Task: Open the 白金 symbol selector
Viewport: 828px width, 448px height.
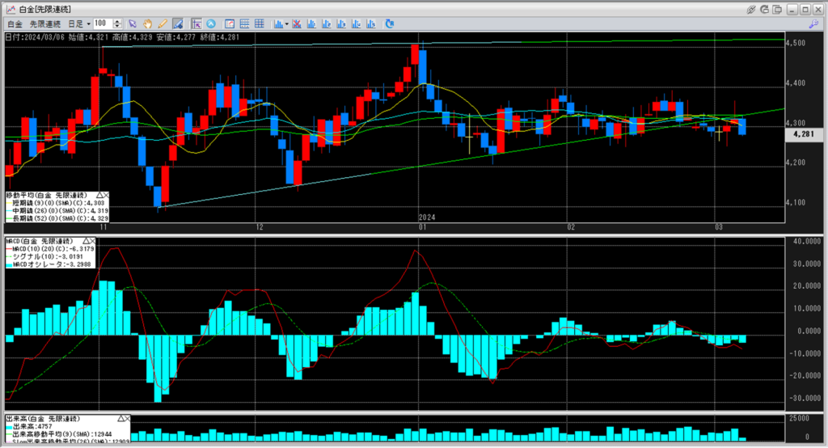Action: (15, 23)
